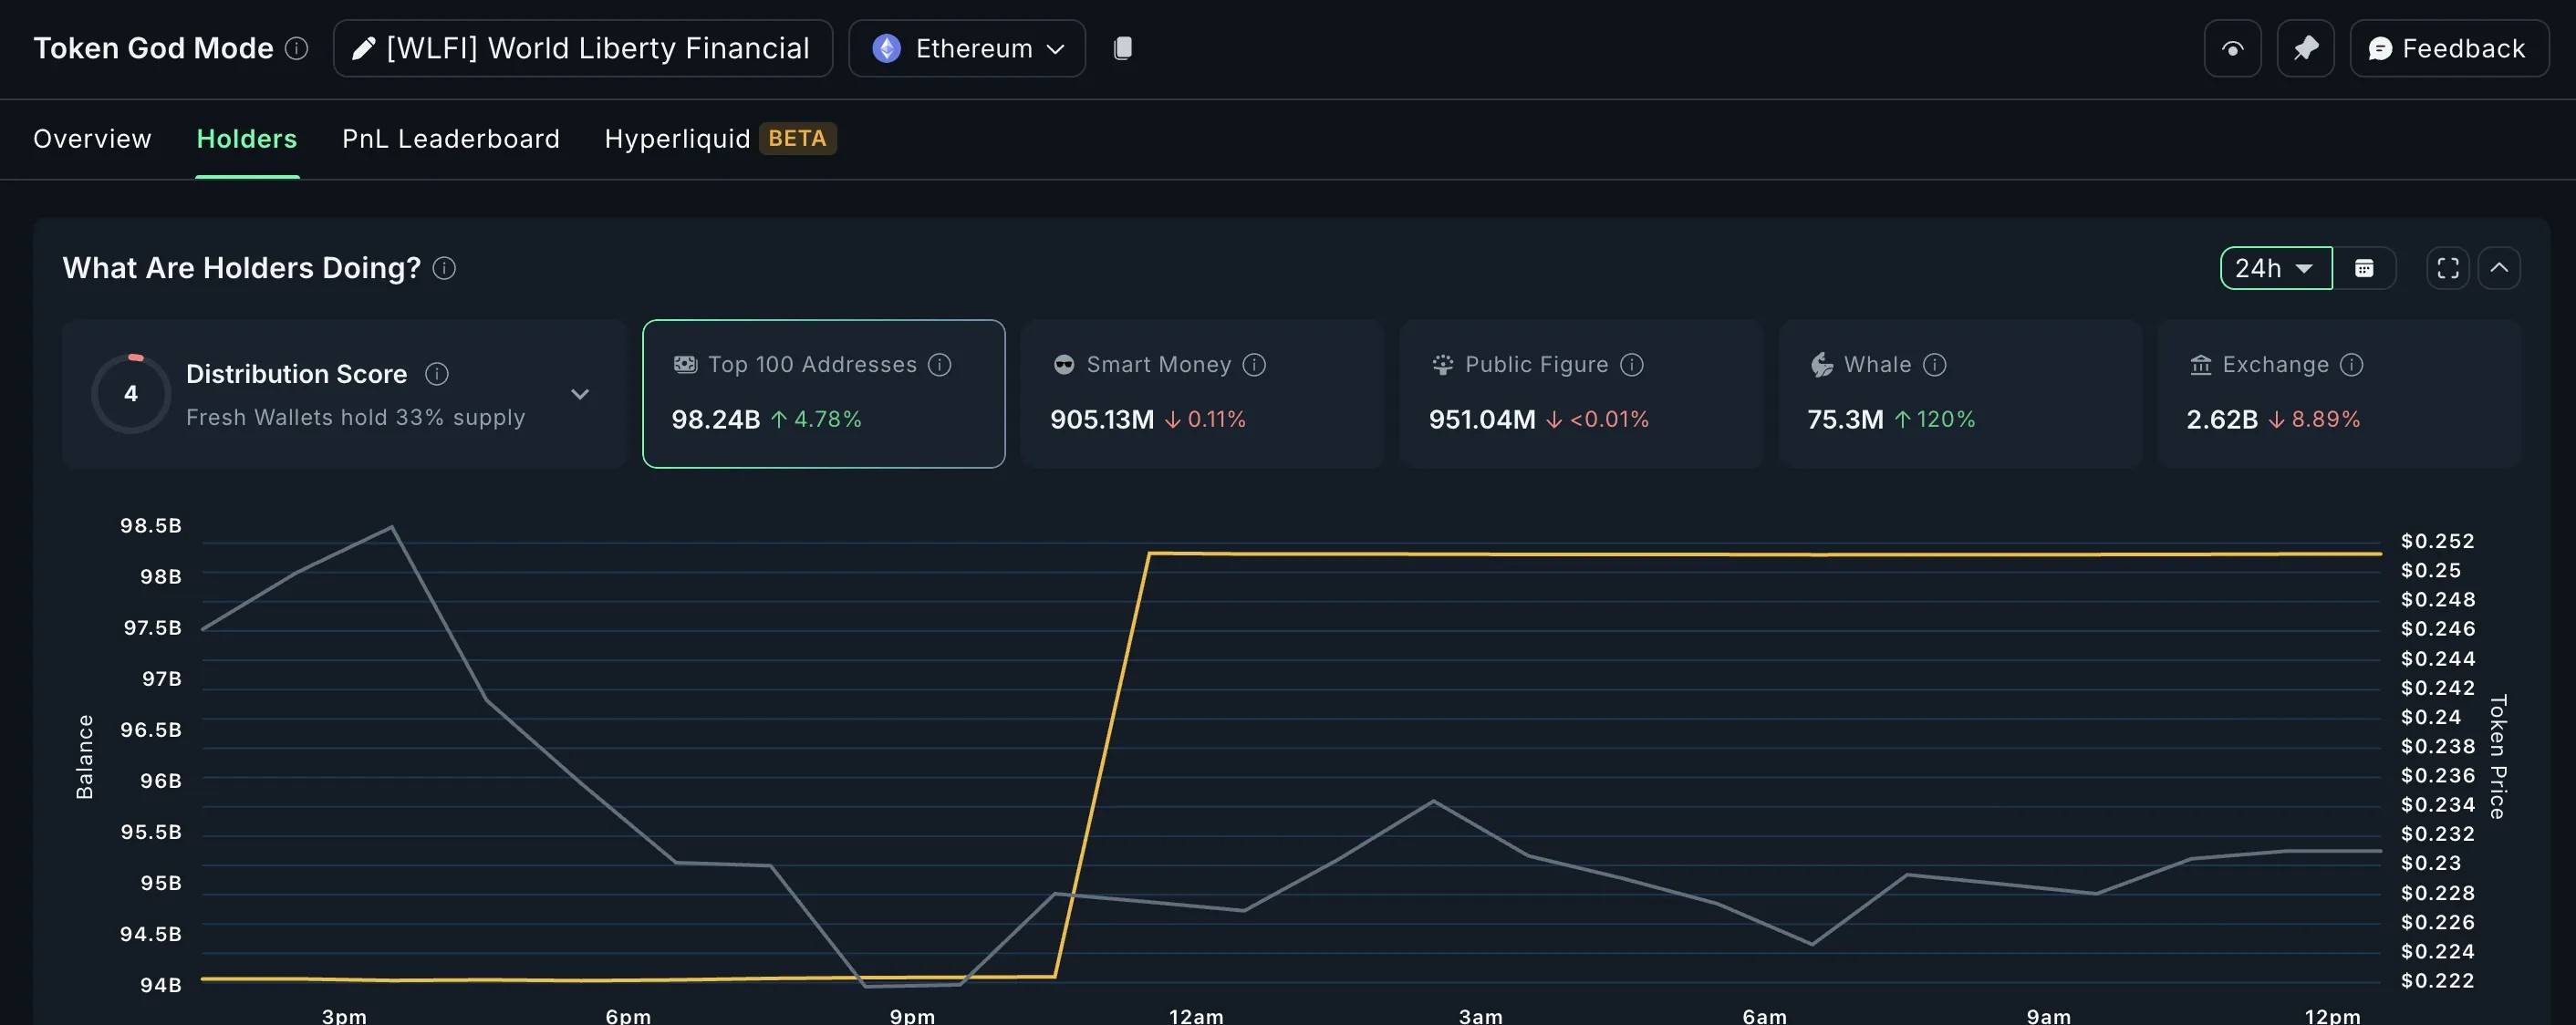Switch to the Overview tab
2576x1025 pixels.
92,138
